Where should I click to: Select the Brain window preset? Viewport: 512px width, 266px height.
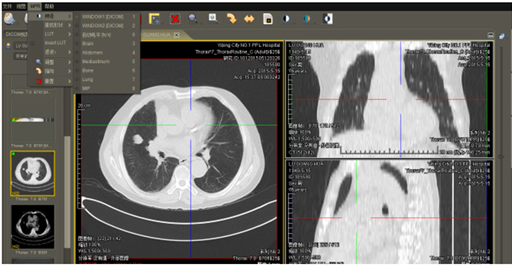tap(107, 44)
